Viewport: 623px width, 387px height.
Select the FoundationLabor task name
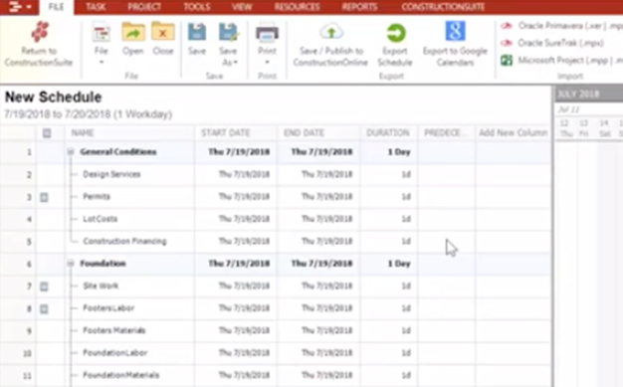click(x=114, y=352)
